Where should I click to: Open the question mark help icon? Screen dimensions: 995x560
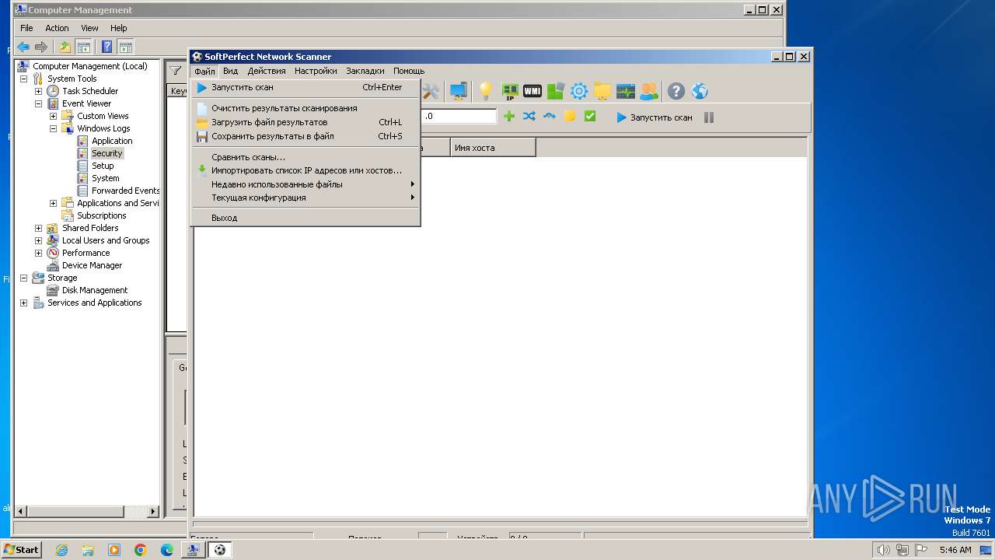[x=676, y=92]
